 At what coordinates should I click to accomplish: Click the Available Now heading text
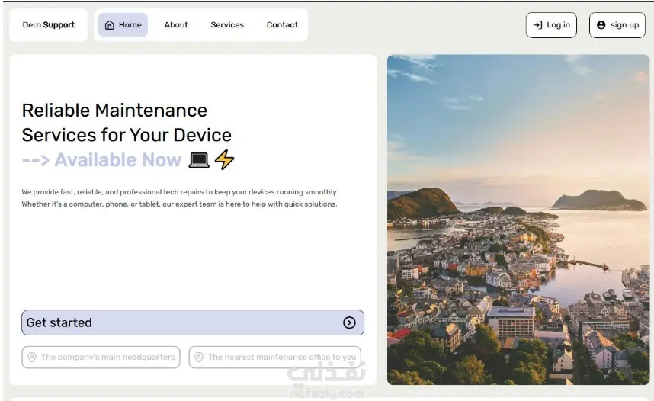point(118,160)
